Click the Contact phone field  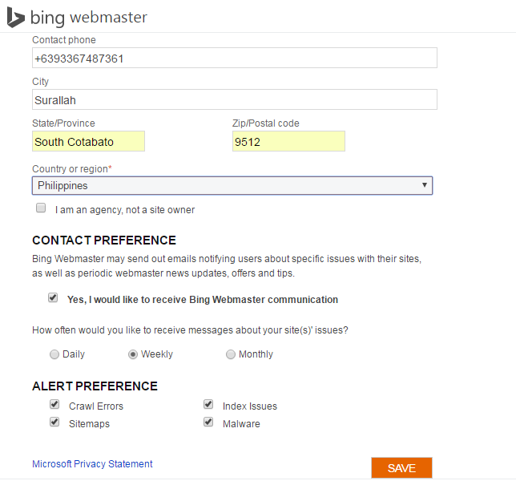tap(234, 58)
